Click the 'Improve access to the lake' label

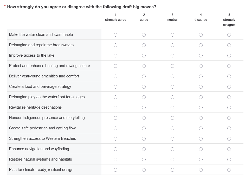[x=32, y=55]
